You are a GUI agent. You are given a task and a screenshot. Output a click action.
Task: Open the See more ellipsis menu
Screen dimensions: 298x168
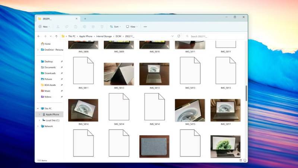pos(145,27)
